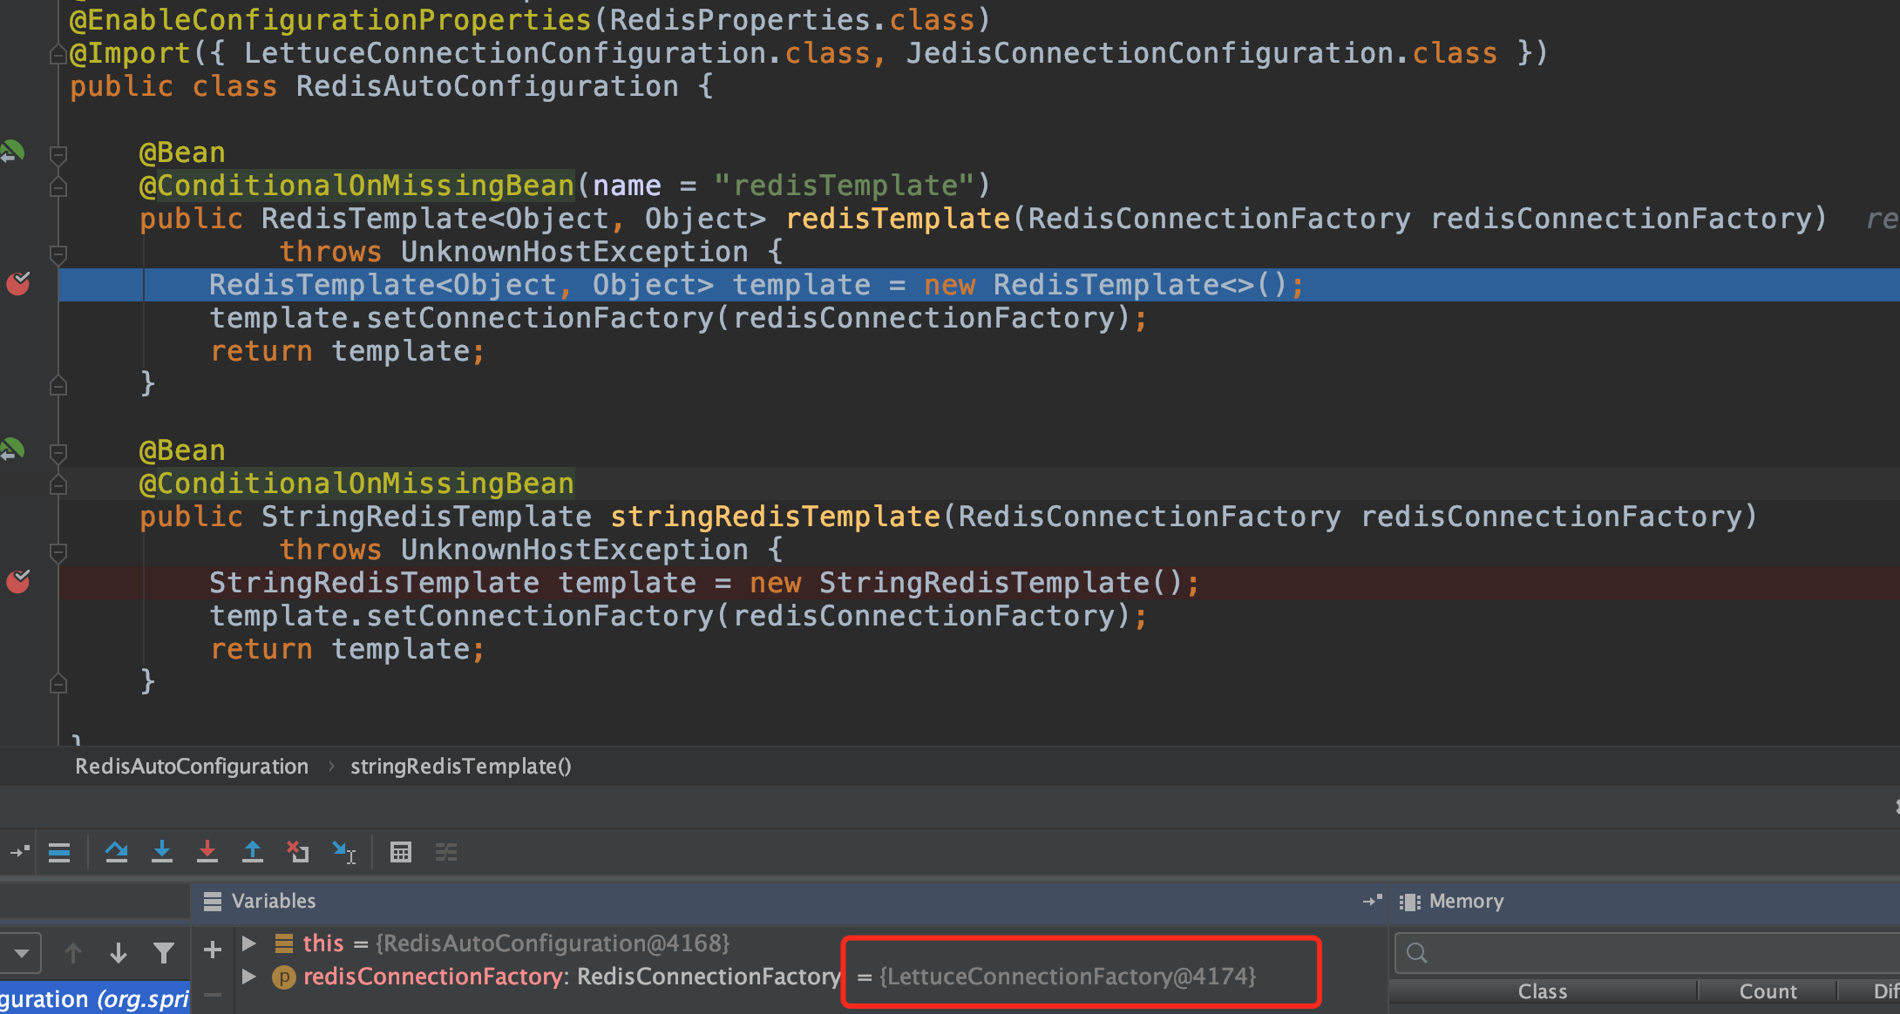The width and height of the screenshot is (1900, 1014).
Task: Click the Step Out arrow icon
Action: [x=253, y=851]
